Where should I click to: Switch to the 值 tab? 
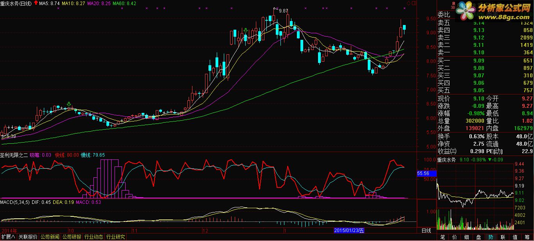515,237
